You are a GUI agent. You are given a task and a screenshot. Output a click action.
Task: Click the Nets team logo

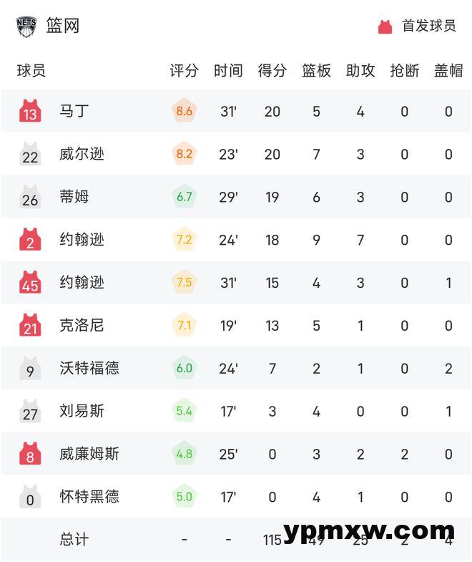26,26
